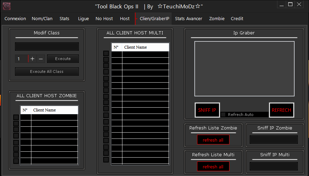
Task: Click refresh all under Refresh Liste Multi
Action: pyautogui.click(x=213, y=167)
